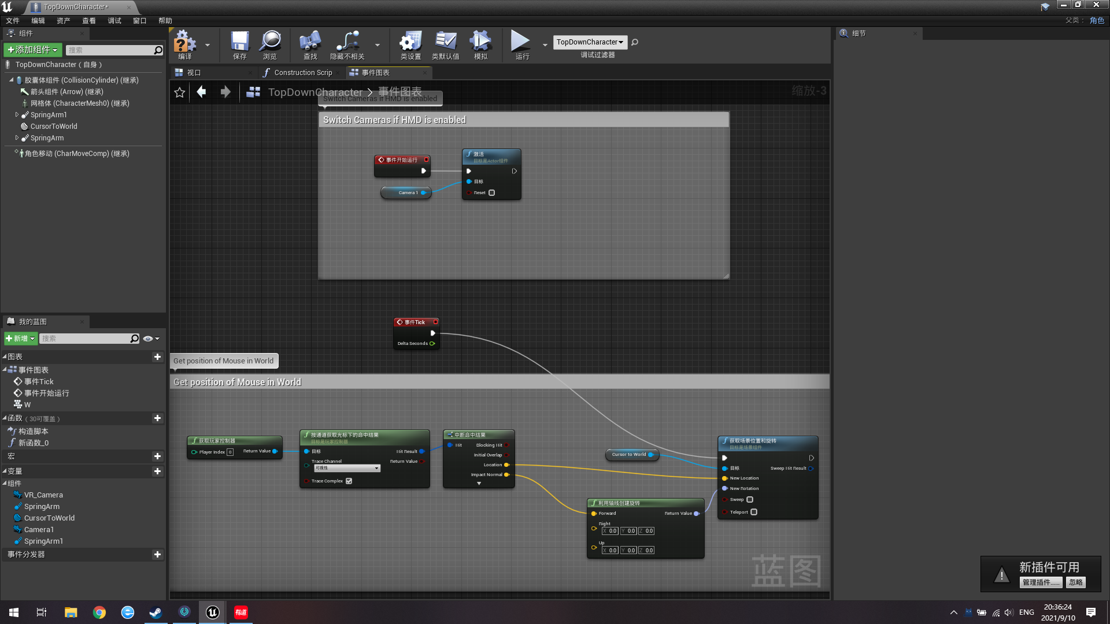Open the Compile options dropdown arrow
The width and height of the screenshot is (1110, 624).
click(x=208, y=45)
